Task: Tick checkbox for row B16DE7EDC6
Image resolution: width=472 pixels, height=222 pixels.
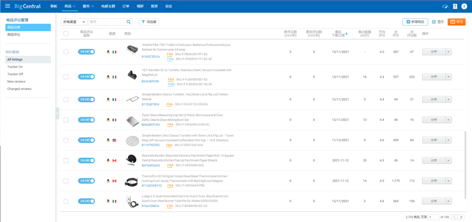Action: (66, 52)
